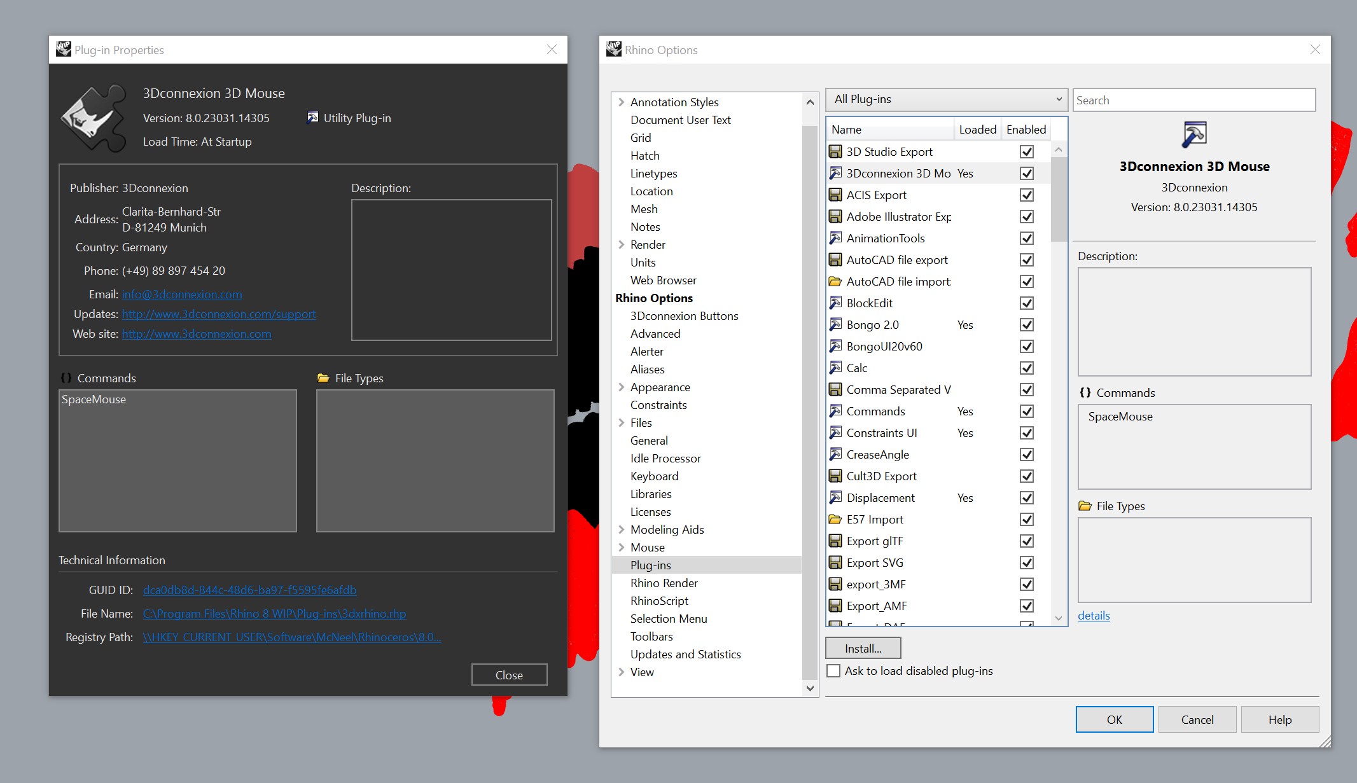
Task: Toggle the BlockEdit enabled checkbox
Action: coord(1027,303)
